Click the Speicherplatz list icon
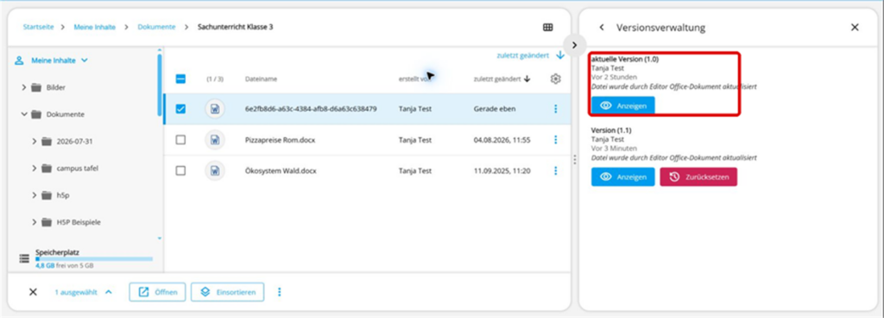This screenshot has height=318, width=884. pyautogui.click(x=24, y=258)
